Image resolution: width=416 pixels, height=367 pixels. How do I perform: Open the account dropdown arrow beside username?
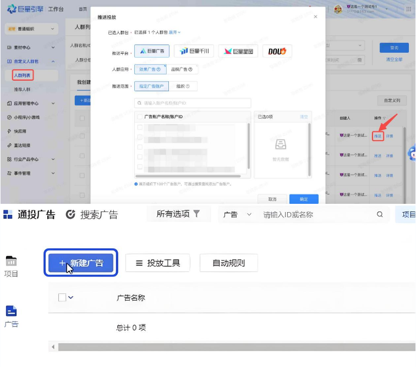coord(386,9)
